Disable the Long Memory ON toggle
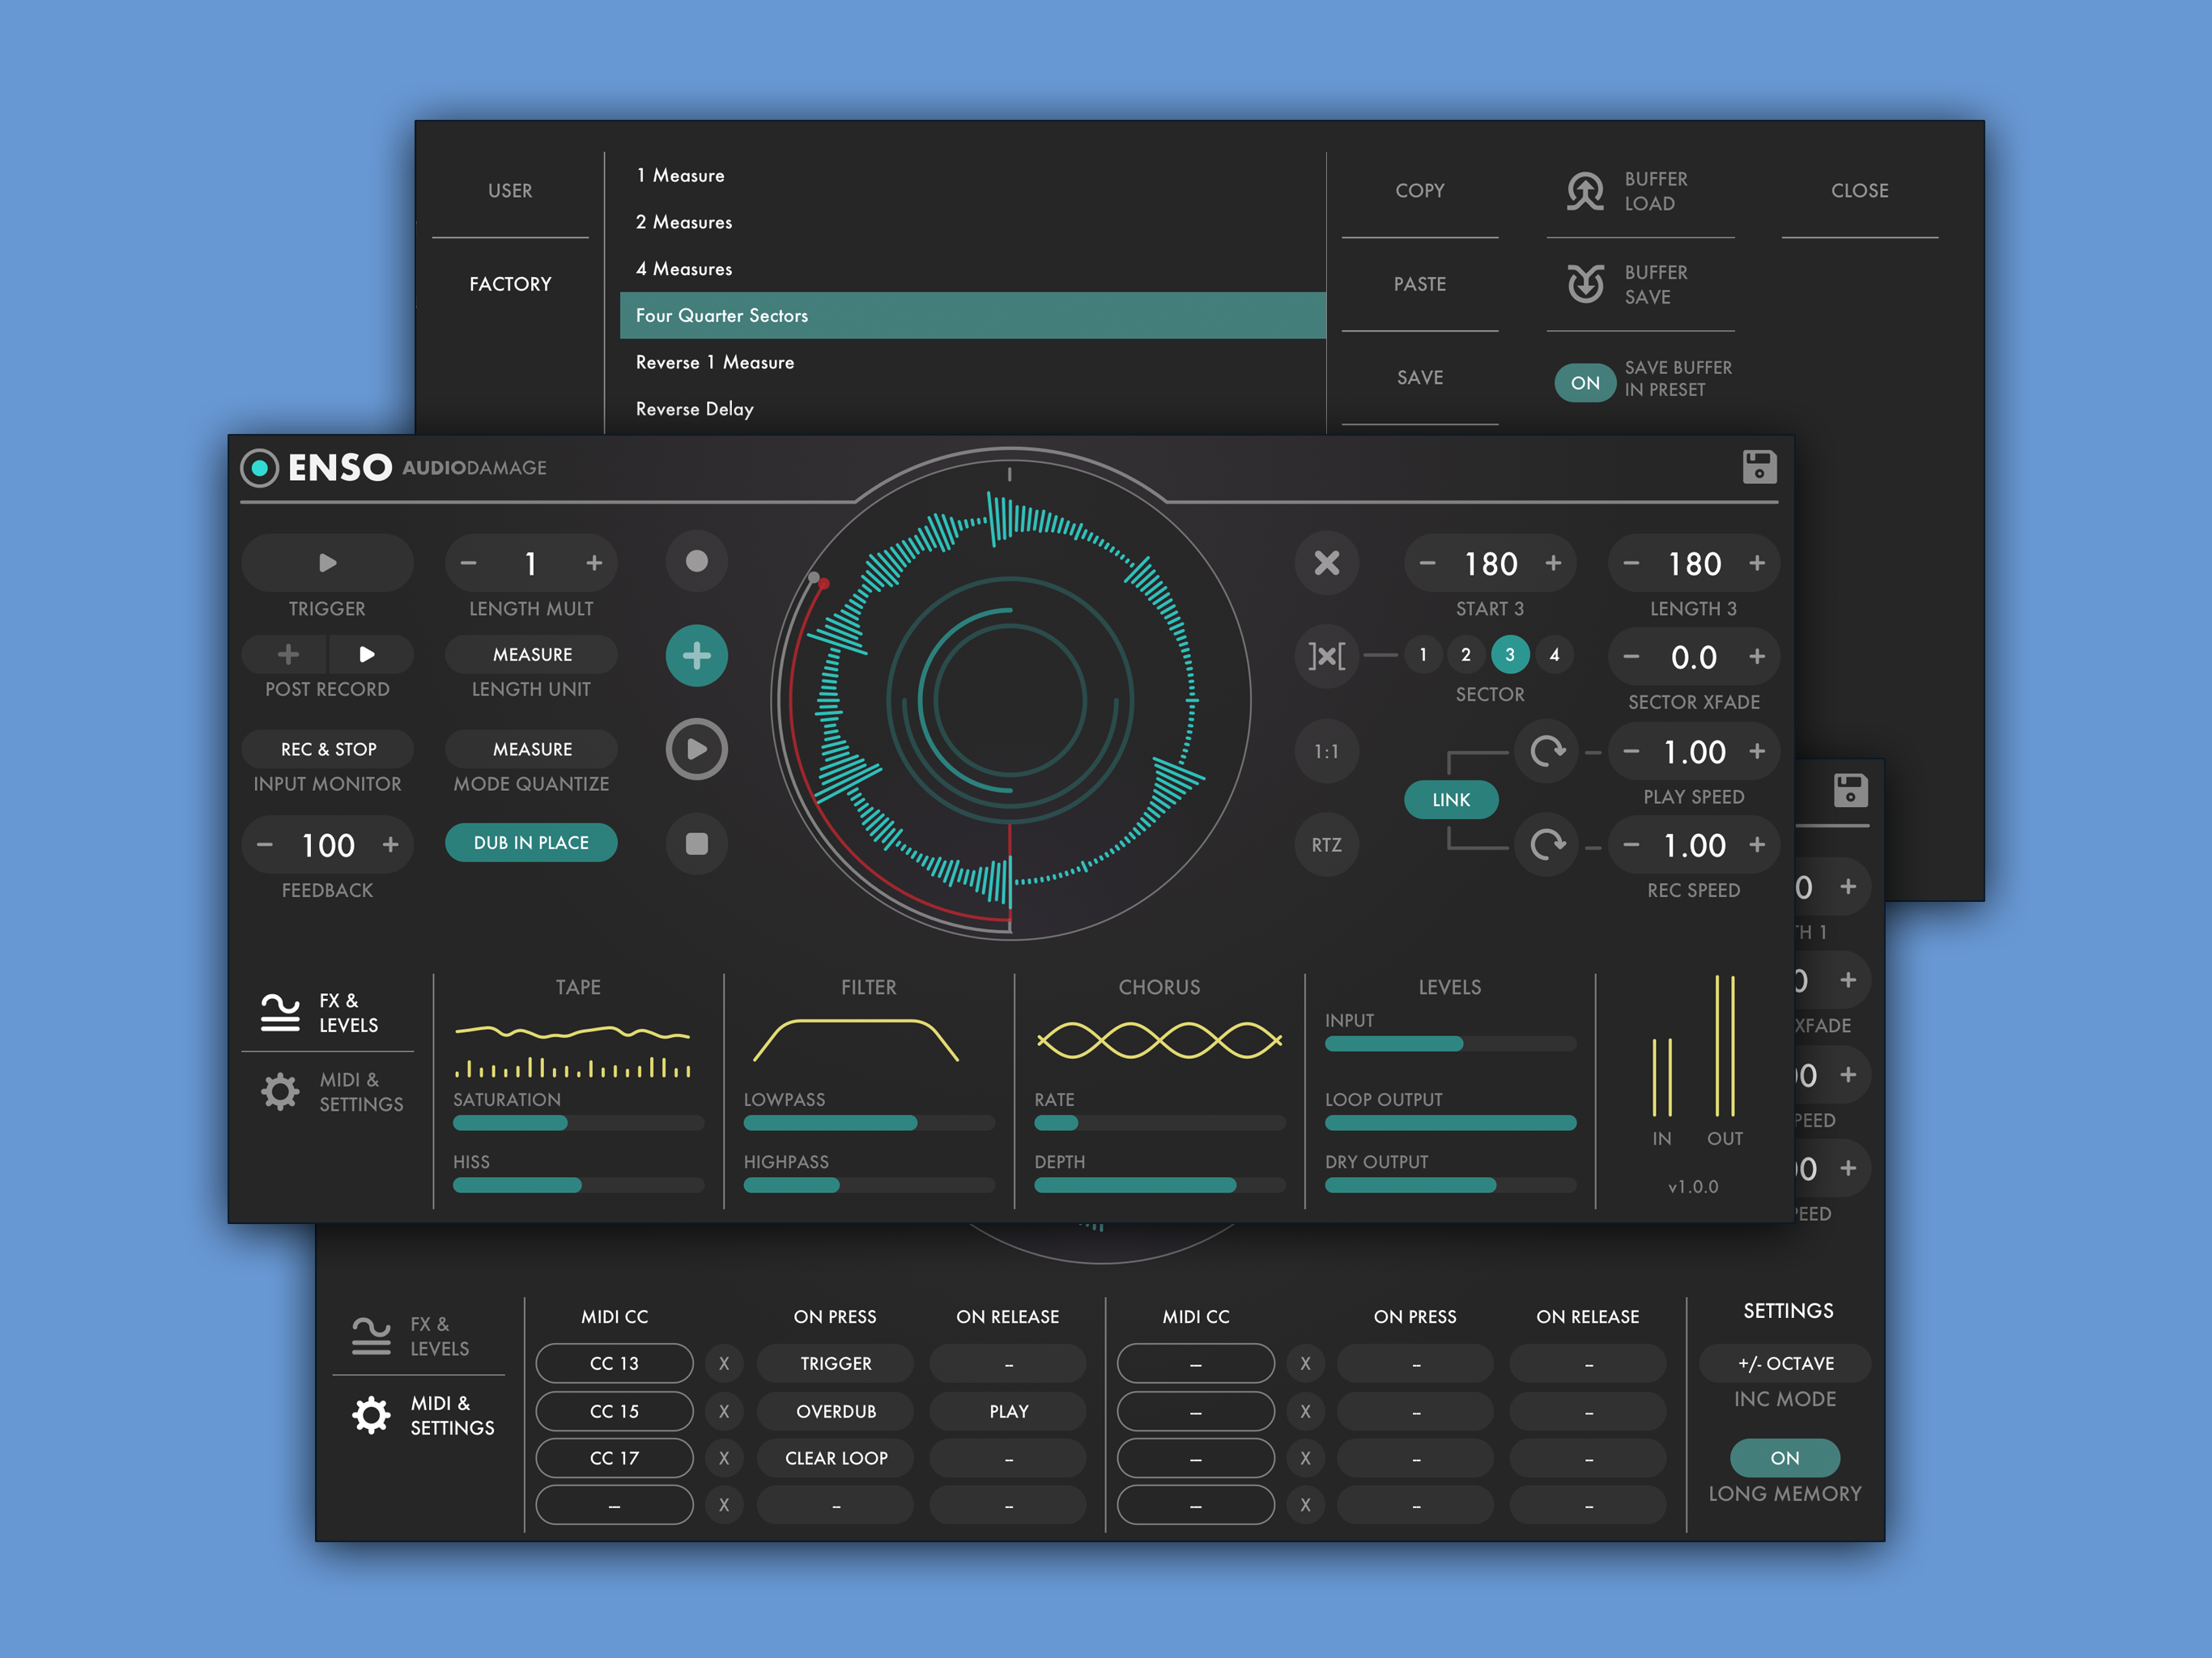The height and width of the screenshot is (1658, 2212). 1784,1458
